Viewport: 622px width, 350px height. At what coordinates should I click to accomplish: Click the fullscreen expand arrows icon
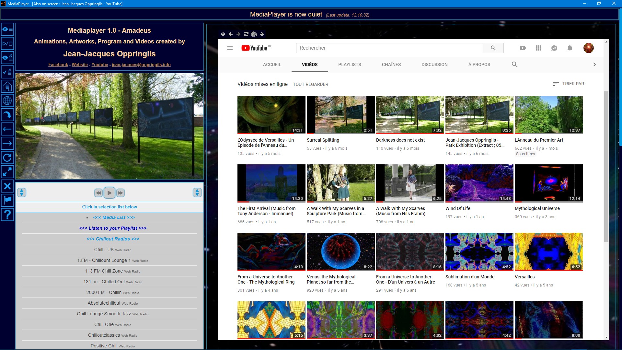pyautogui.click(x=7, y=171)
